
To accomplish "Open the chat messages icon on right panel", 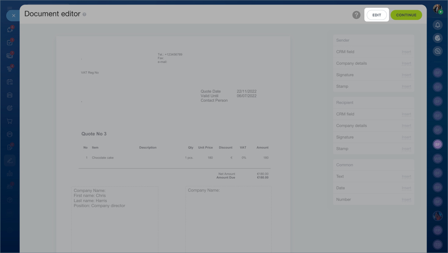I will (437, 51).
